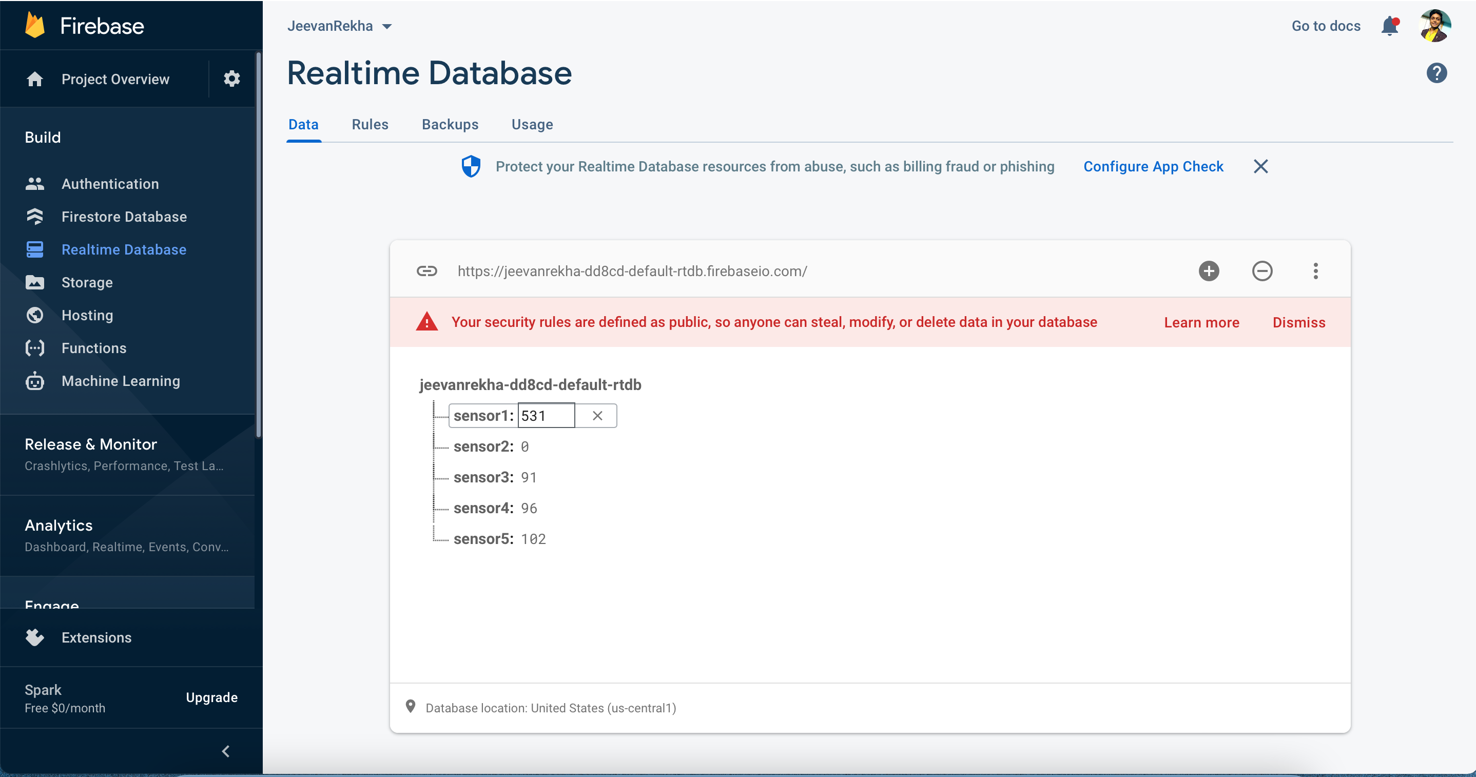The width and height of the screenshot is (1476, 777).
Task: Open the notifications bell
Action: [1389, 26]
